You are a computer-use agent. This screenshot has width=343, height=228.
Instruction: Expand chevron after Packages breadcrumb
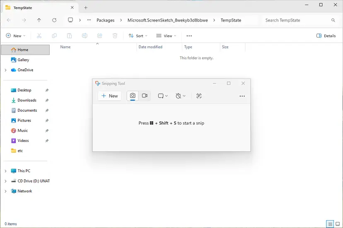121,20
